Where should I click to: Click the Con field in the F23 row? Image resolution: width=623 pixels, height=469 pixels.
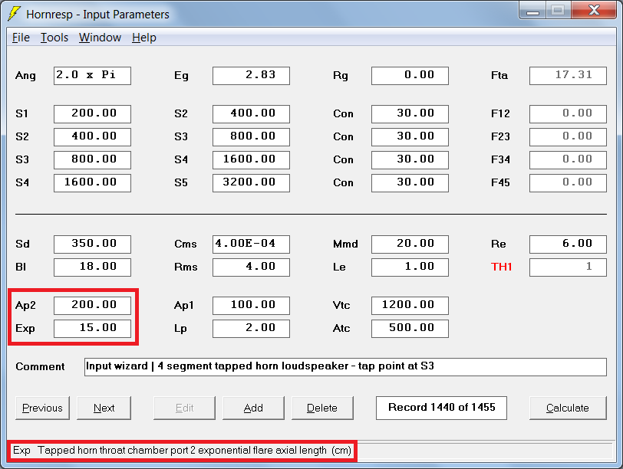coord(410,137)
